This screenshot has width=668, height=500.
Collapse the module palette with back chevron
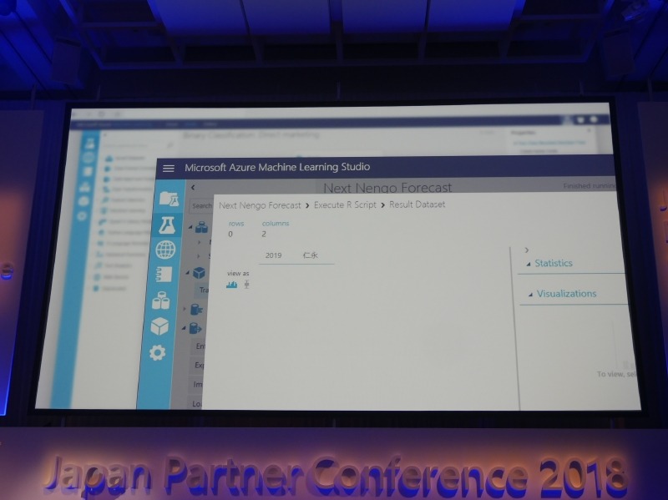click(x=193, y=187)
